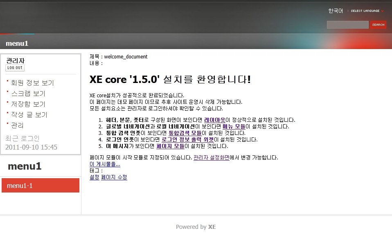Image resolution: width=392 pixels, height=235 pixels.
Task: Open 스크랩 보기 link
Action: pos(28,94)
